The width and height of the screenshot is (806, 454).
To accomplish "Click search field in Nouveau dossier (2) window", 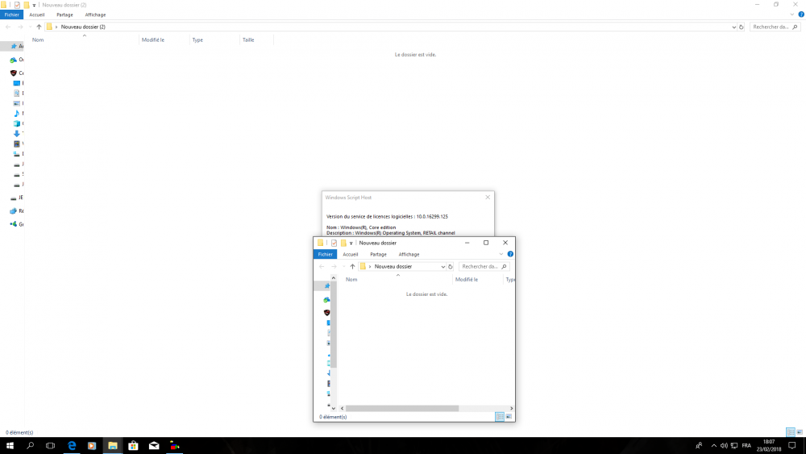I will [x=775, y=27].
